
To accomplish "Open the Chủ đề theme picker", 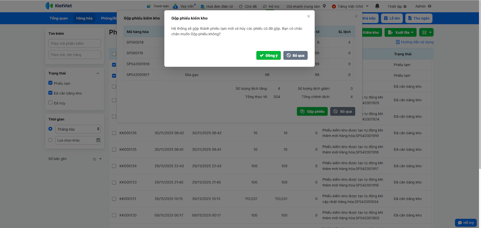I will pos(248,6).
